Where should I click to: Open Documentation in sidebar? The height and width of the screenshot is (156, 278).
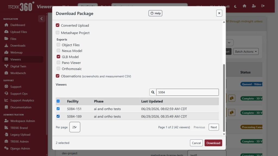pyautogui.click(x=21, y=107)
